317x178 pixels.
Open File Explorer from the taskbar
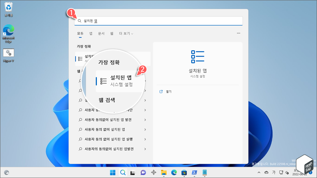[x=164, y=173]
